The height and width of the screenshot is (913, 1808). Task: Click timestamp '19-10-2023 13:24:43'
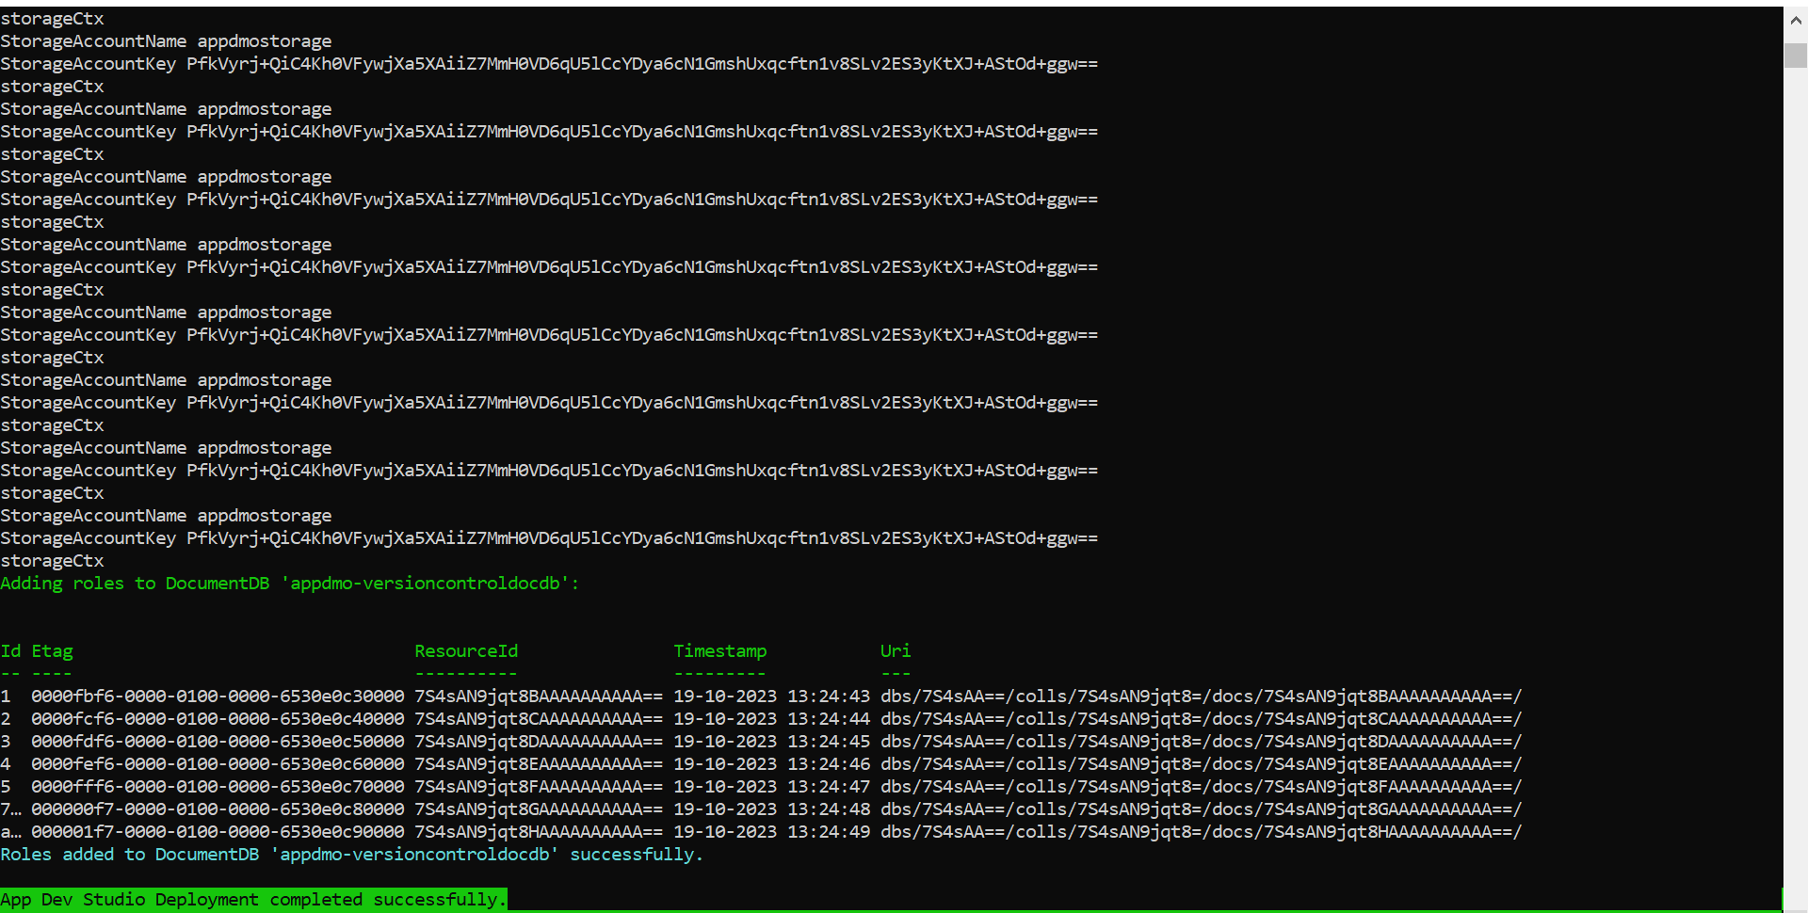772,697
